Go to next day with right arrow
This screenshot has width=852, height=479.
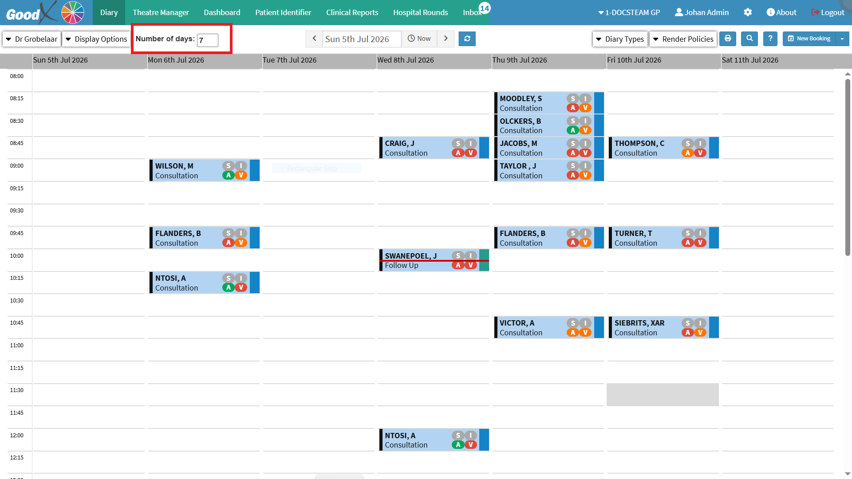(x=446, y=39)
